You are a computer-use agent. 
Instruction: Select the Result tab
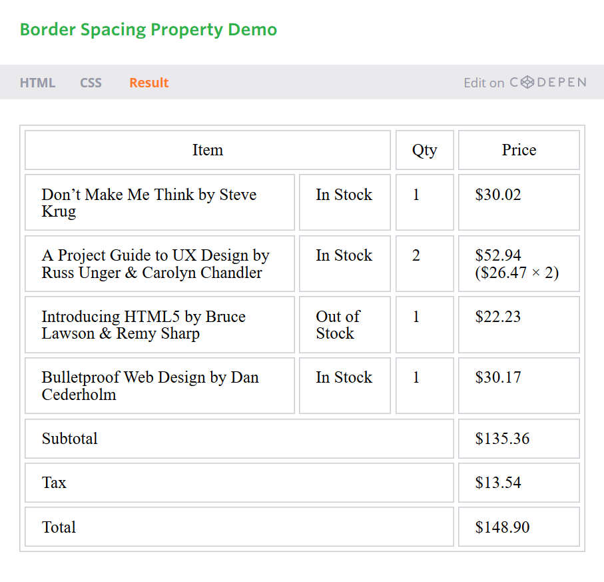coord(149,83)
